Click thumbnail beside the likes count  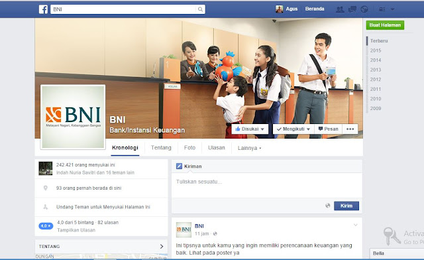click(46, 168)
